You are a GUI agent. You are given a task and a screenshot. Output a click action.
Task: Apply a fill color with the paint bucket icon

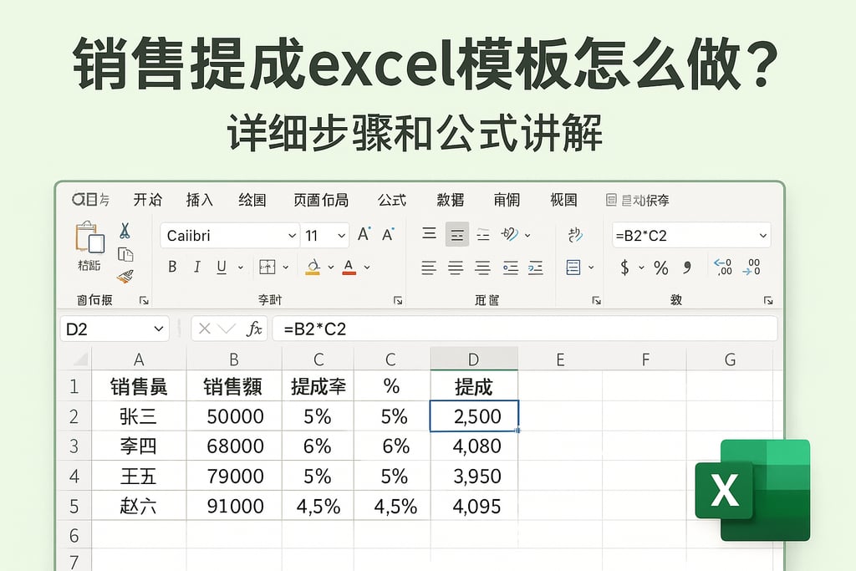click(x=311, y=266)
